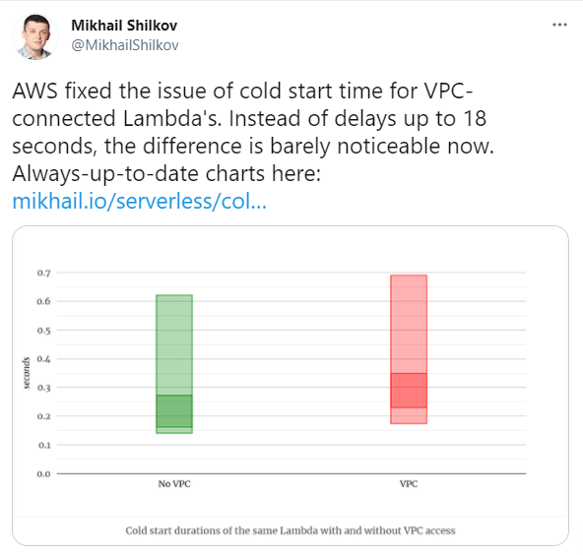Click the dark red median section of the VPC bar

pyautogui.click(x=409, y=391)
